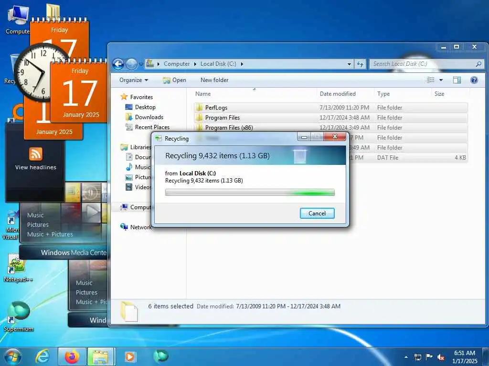
Task: Cancel the recycling operation
Action: pos(317,213)
